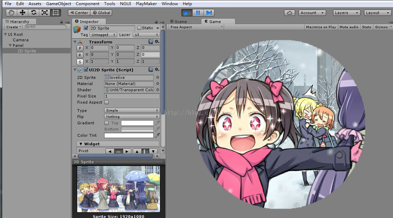Set pivot to left arrow
The width and height of the screenshot is (393, 218).
pyautogui.click(x=110, y=151)
